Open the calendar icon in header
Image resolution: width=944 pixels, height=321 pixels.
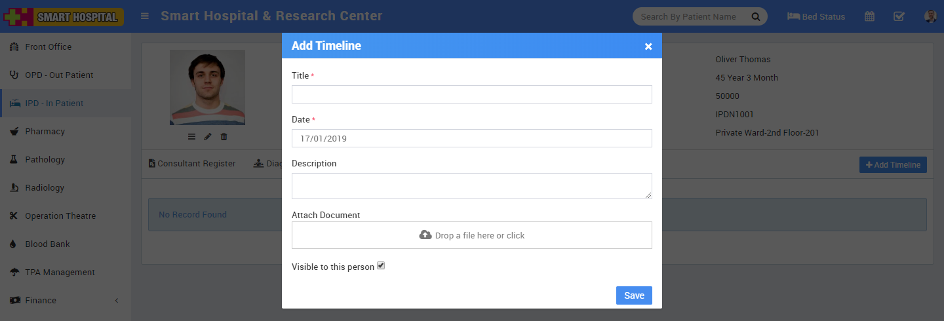tap(869, 16)
